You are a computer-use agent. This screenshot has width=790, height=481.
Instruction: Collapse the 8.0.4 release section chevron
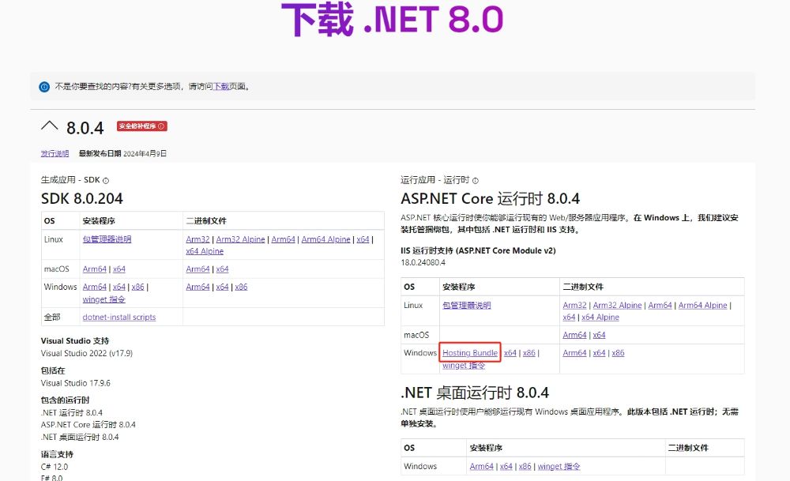click(x=49, y=126)
